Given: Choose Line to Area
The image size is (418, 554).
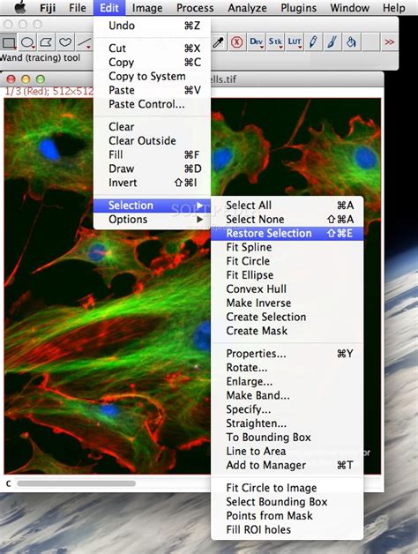Looking at the screenshot, I should (x=287, y=451).
